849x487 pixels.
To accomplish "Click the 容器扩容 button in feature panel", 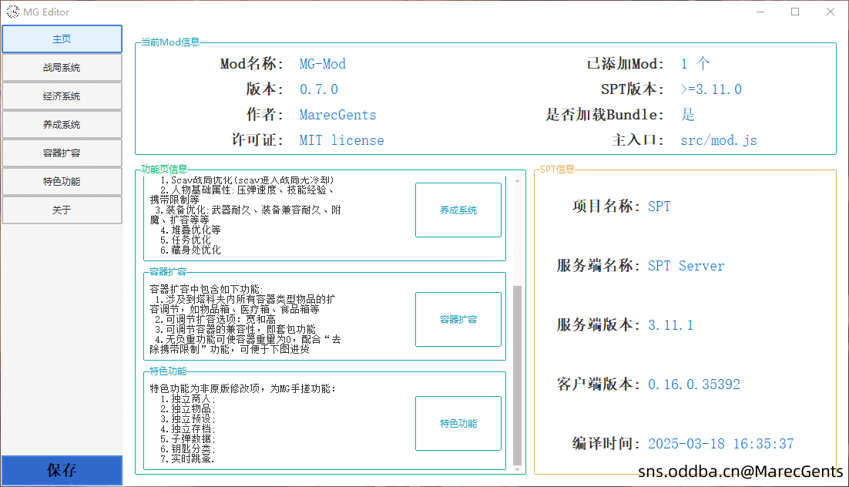I will (458, 319).
